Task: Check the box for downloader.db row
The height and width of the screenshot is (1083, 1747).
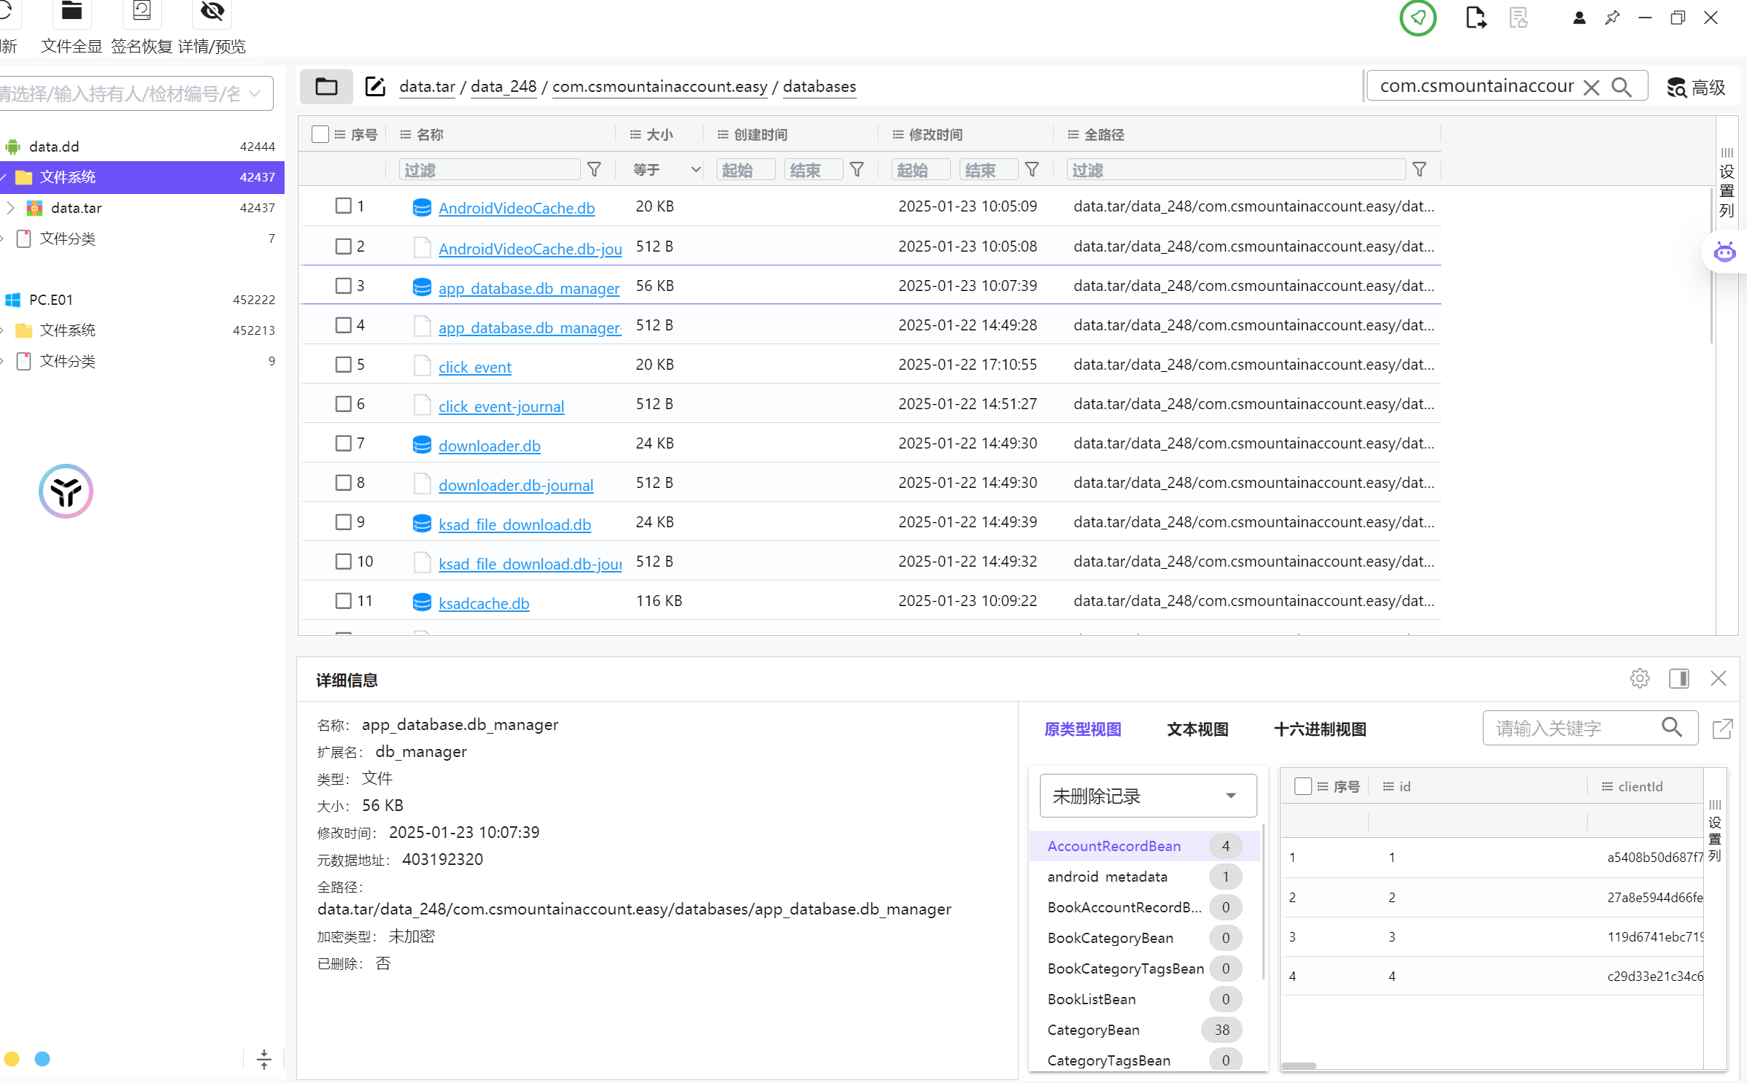Action: 343,443
